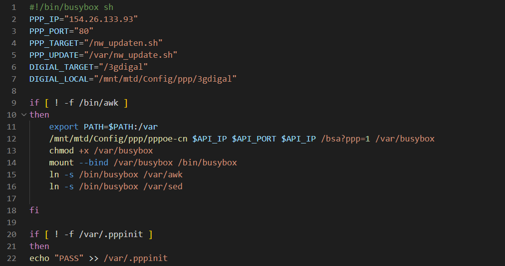This screenshot has width=505, height=266.
Task: Click the pppoe-cn command path
Action: tap(118, 138)
